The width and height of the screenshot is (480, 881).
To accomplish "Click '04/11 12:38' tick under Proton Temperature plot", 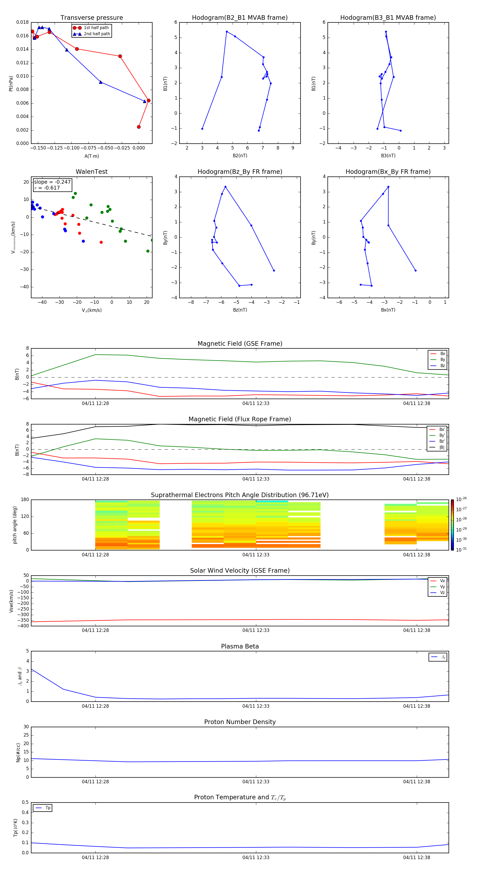I will 417,858.
